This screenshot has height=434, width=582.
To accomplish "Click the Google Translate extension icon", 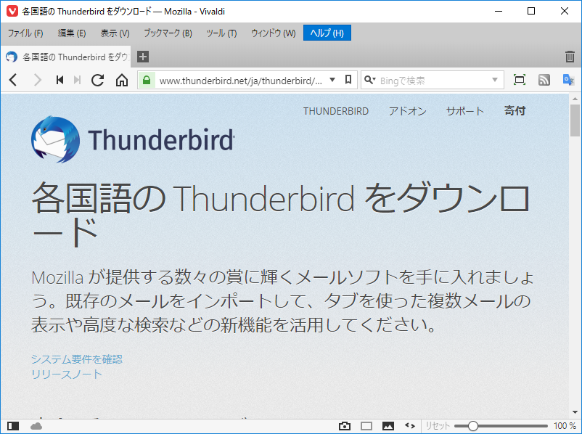I will tap(568, 80).
